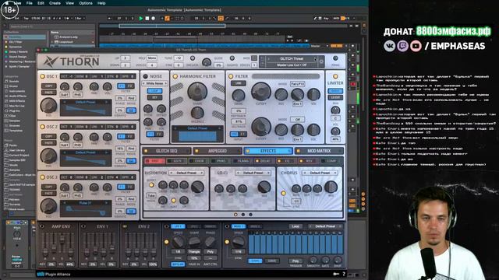
Task: Toggle OSC 2 power LED
Action: (x=42, y=127)
